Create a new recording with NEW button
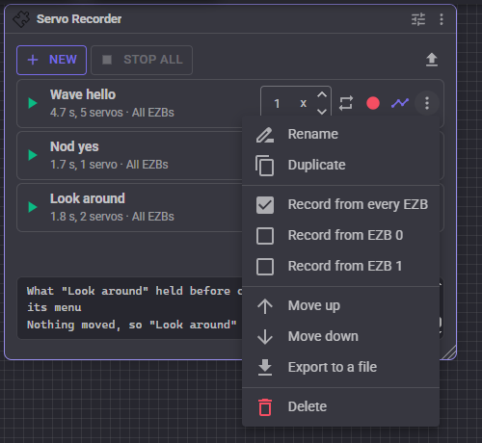This screenshot has width=482, height=443. [51, 60]
